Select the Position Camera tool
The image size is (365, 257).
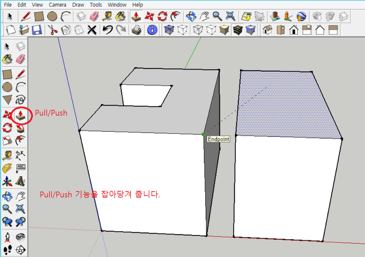click(7, 237)
